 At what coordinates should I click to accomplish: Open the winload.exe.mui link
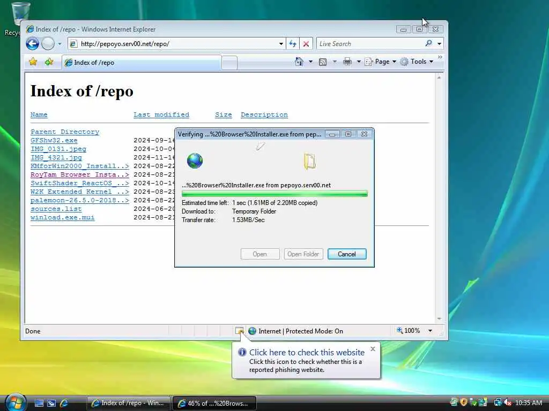click(x=62, y=217)
